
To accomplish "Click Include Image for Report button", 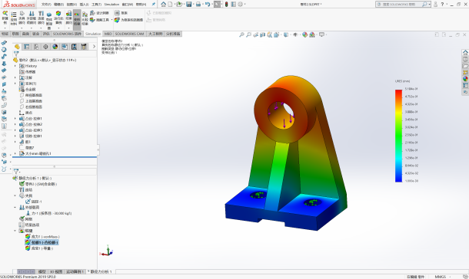I will click(x=128, y=20).
